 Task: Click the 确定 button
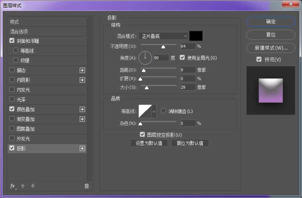click(271, 22)
